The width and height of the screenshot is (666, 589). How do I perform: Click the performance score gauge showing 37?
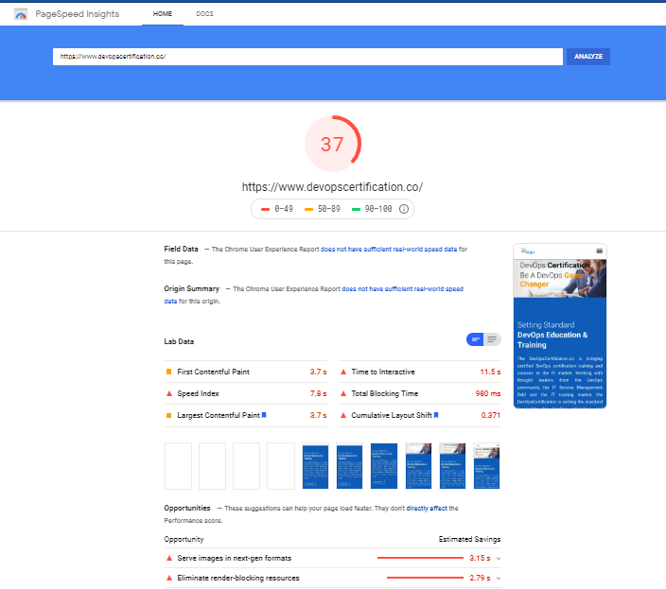pos(333,144)
